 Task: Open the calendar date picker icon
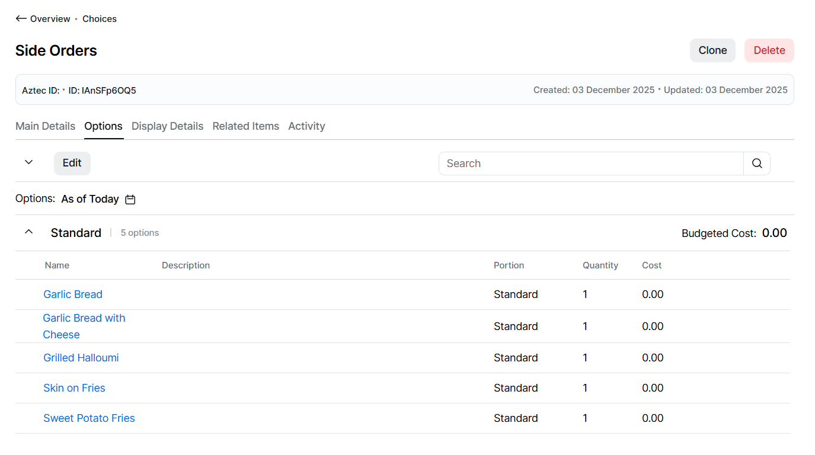pos(130,200)
